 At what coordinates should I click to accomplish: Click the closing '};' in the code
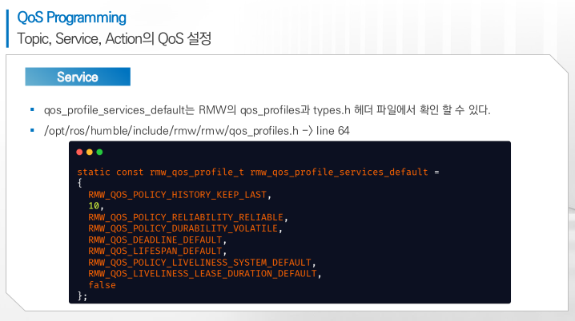click(x=82, y=295)
